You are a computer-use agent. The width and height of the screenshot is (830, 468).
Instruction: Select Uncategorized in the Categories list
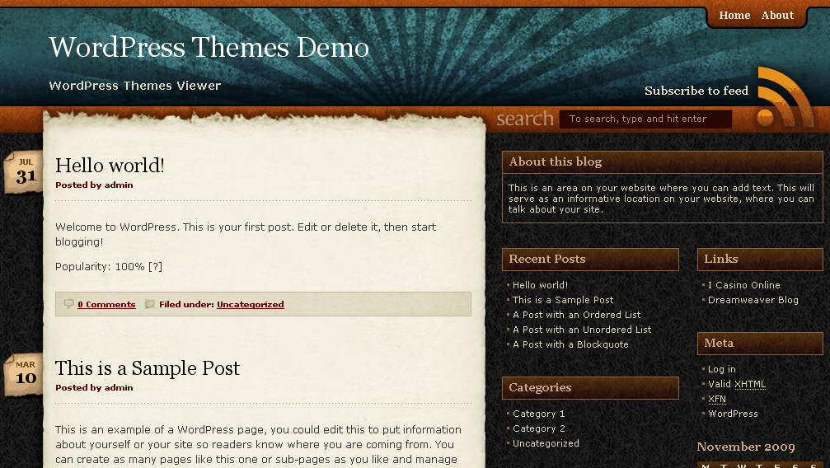(x=546, y=443)
